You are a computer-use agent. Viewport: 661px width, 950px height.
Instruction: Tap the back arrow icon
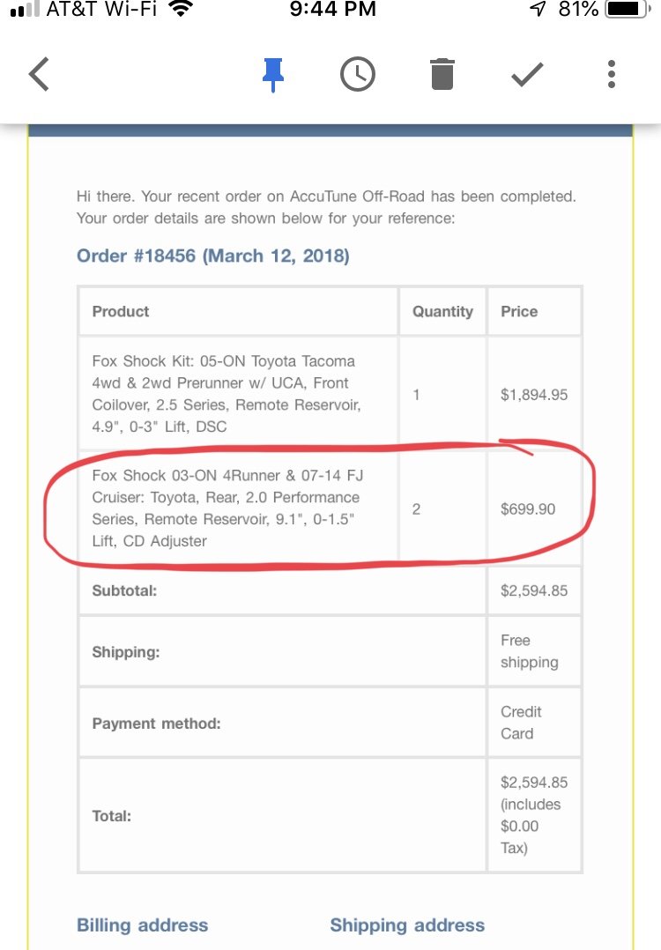pos(39,75)
